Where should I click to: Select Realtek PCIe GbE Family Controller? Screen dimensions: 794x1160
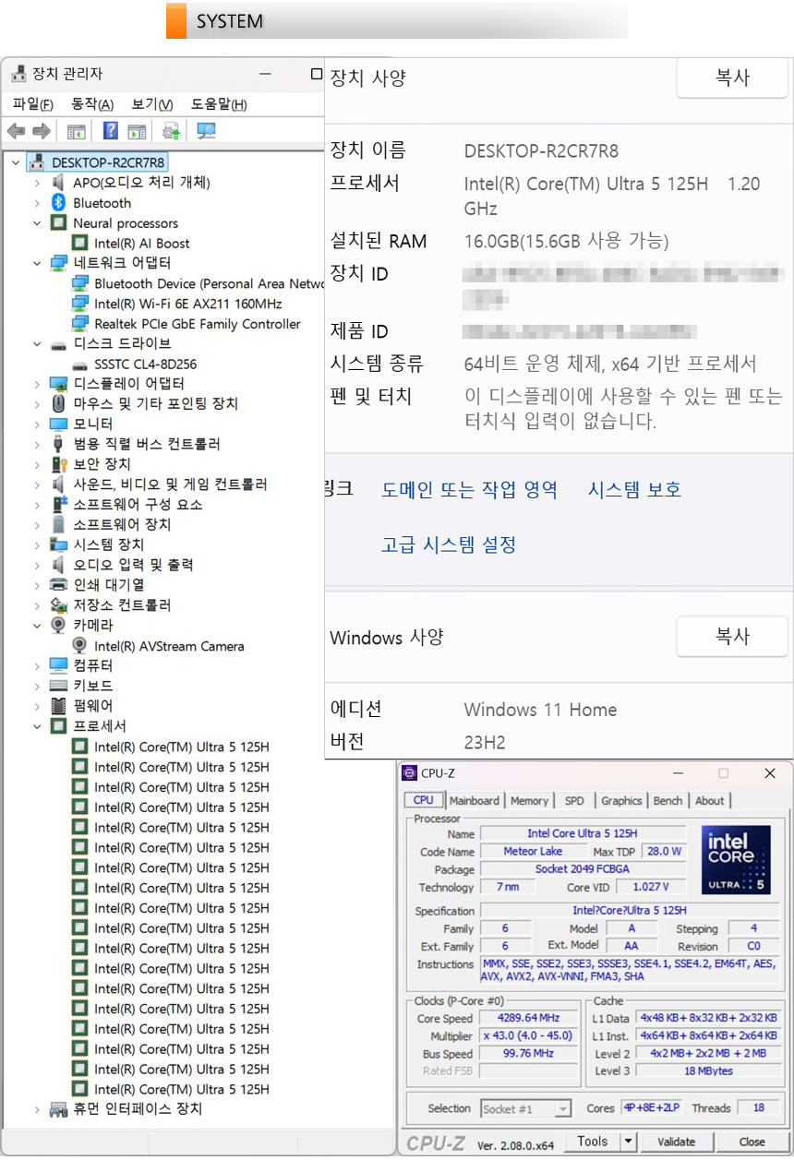pos(197,324)
